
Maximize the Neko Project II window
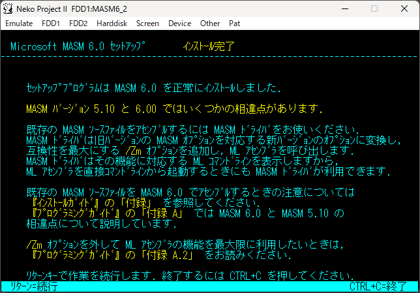(374, 9)
